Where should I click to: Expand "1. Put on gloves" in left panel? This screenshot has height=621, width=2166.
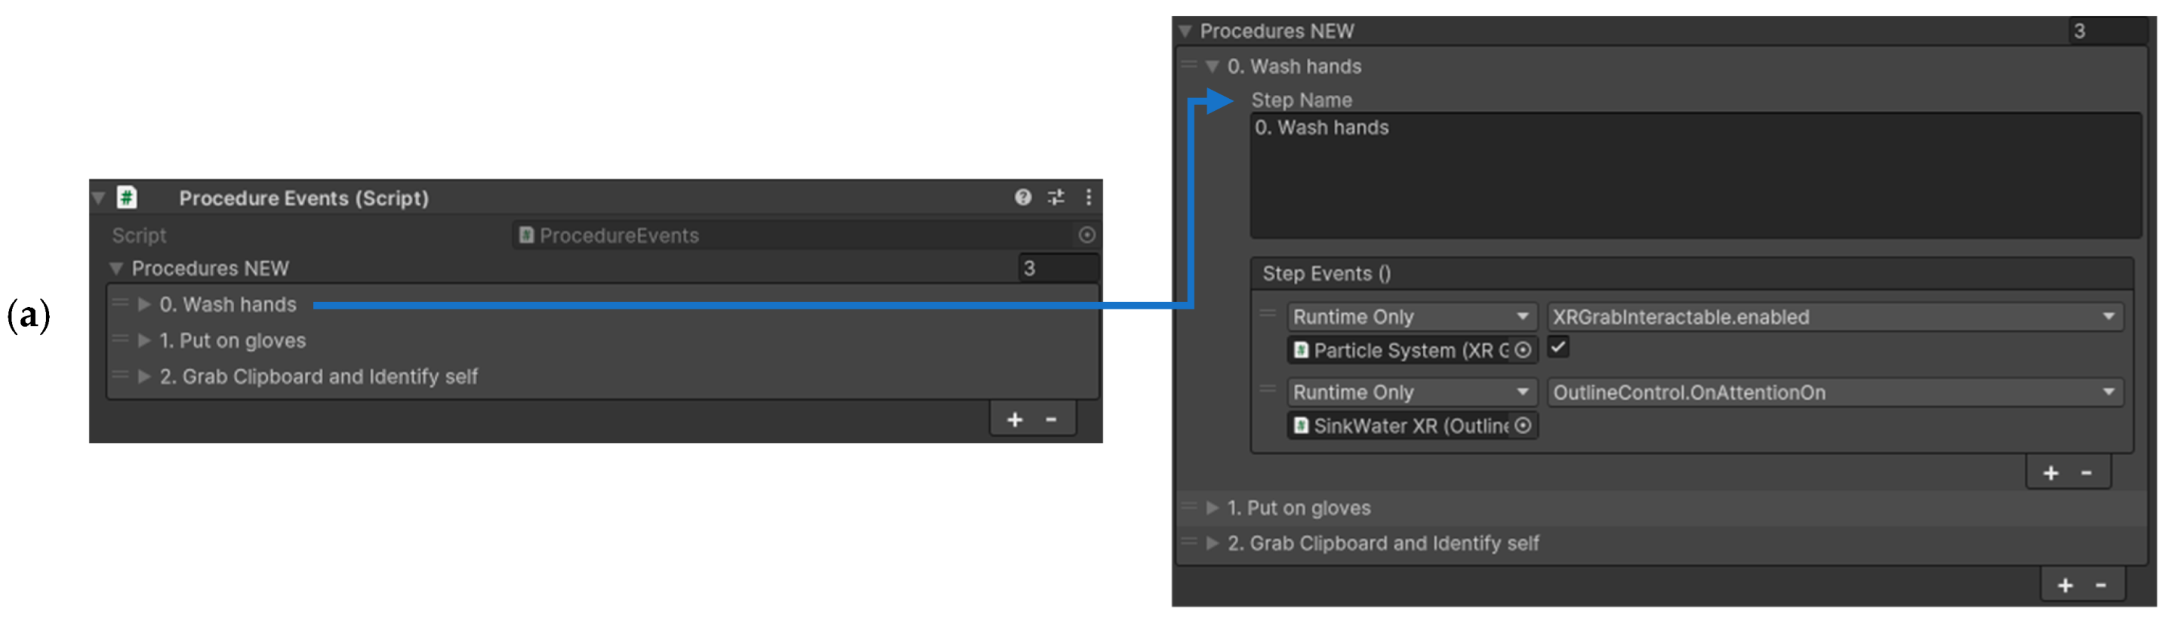coord(145,340)
